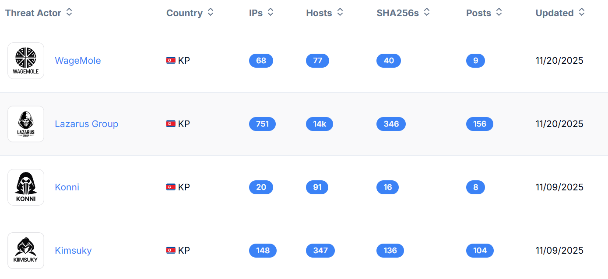Click the KP flag beside Kimsuky

coord(170,250)
